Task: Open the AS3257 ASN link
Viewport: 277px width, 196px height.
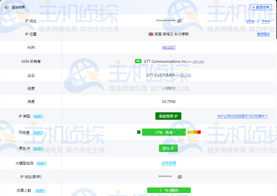Action: click(x=169, y=47)
